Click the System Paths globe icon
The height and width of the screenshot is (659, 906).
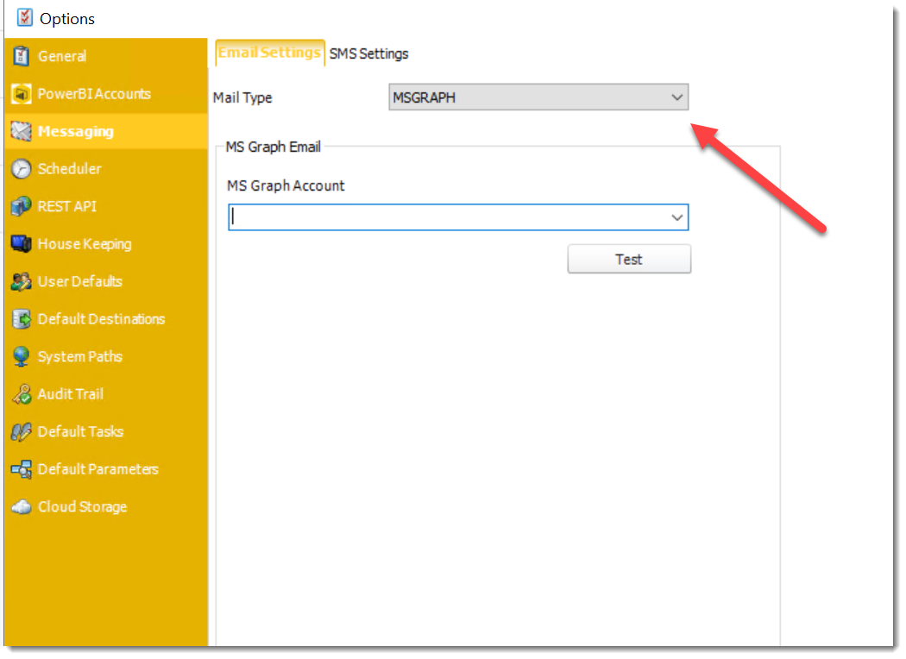(x=22, y=357)
